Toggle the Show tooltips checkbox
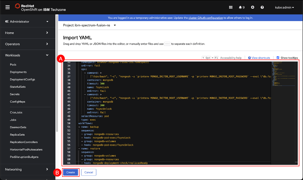This screenshot has height=180, width=303. [278, 58]
